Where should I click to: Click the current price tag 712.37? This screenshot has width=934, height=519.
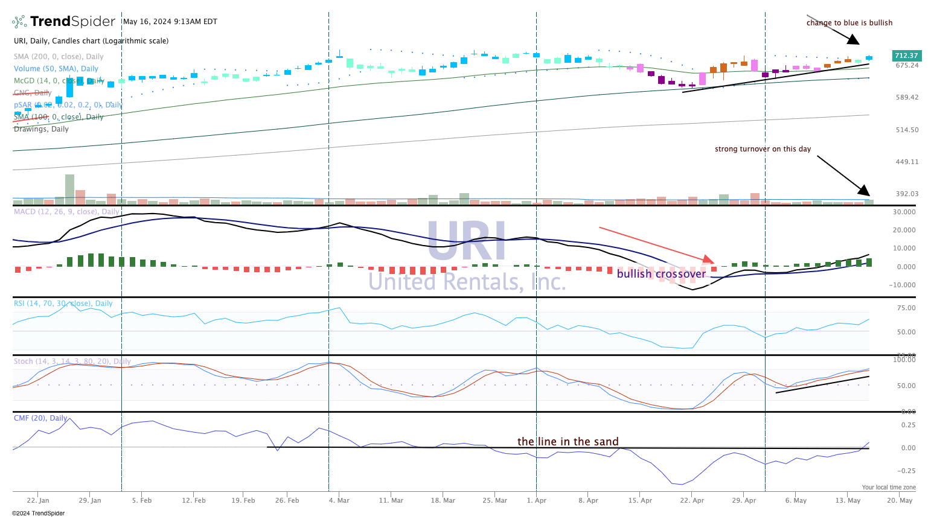point(907,56)
